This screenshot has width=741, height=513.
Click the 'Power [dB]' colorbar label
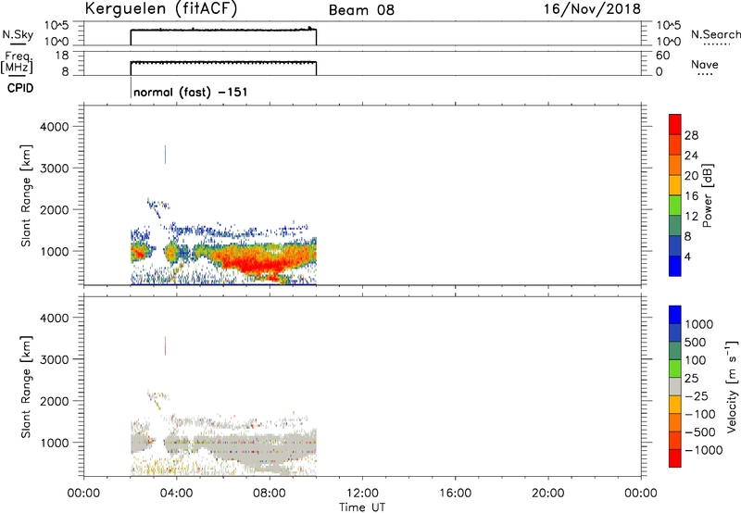click(x=708, y=195)
